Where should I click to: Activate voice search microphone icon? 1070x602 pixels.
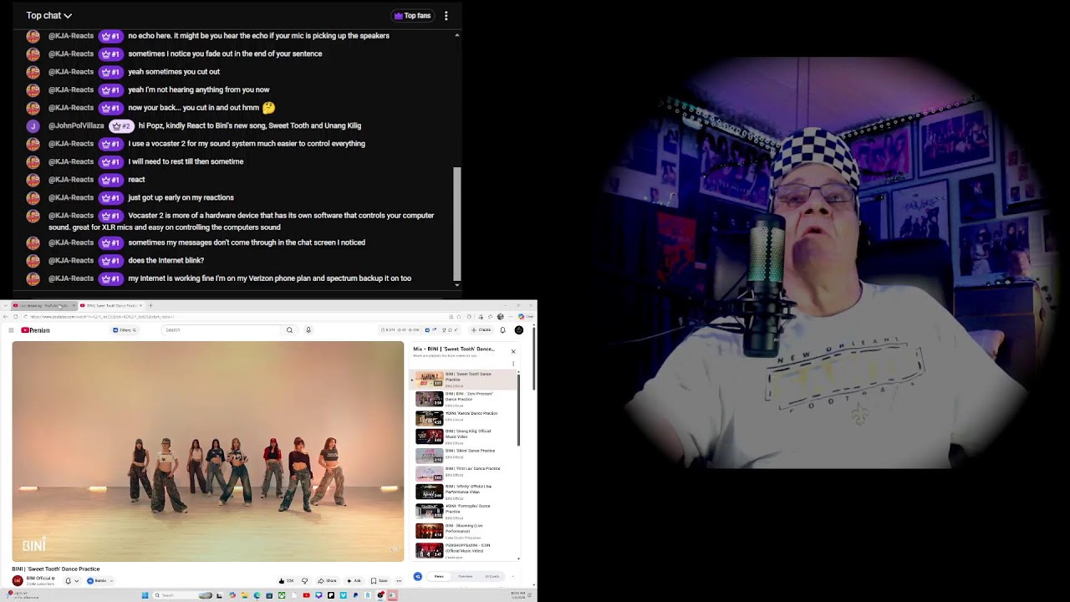(x=308, y=330)
